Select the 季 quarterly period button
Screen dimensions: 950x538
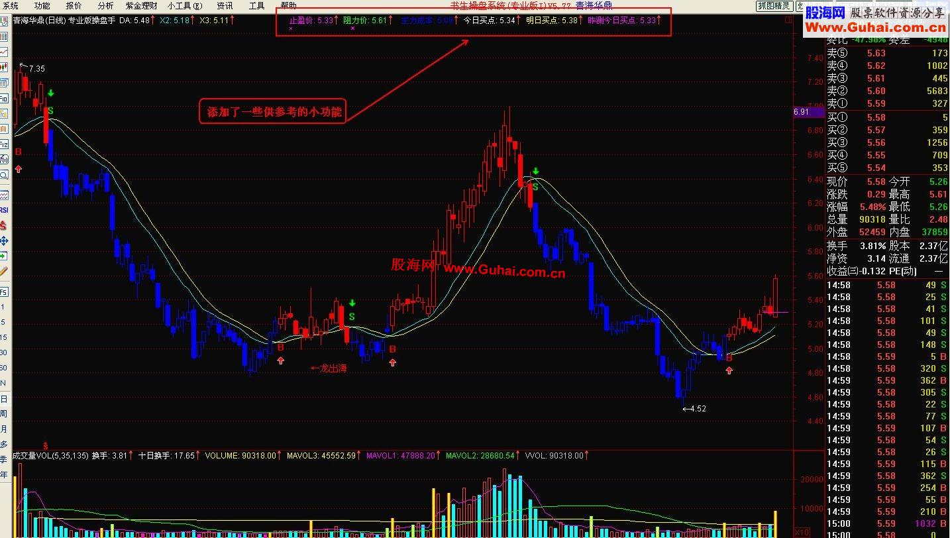pos(3,460)
